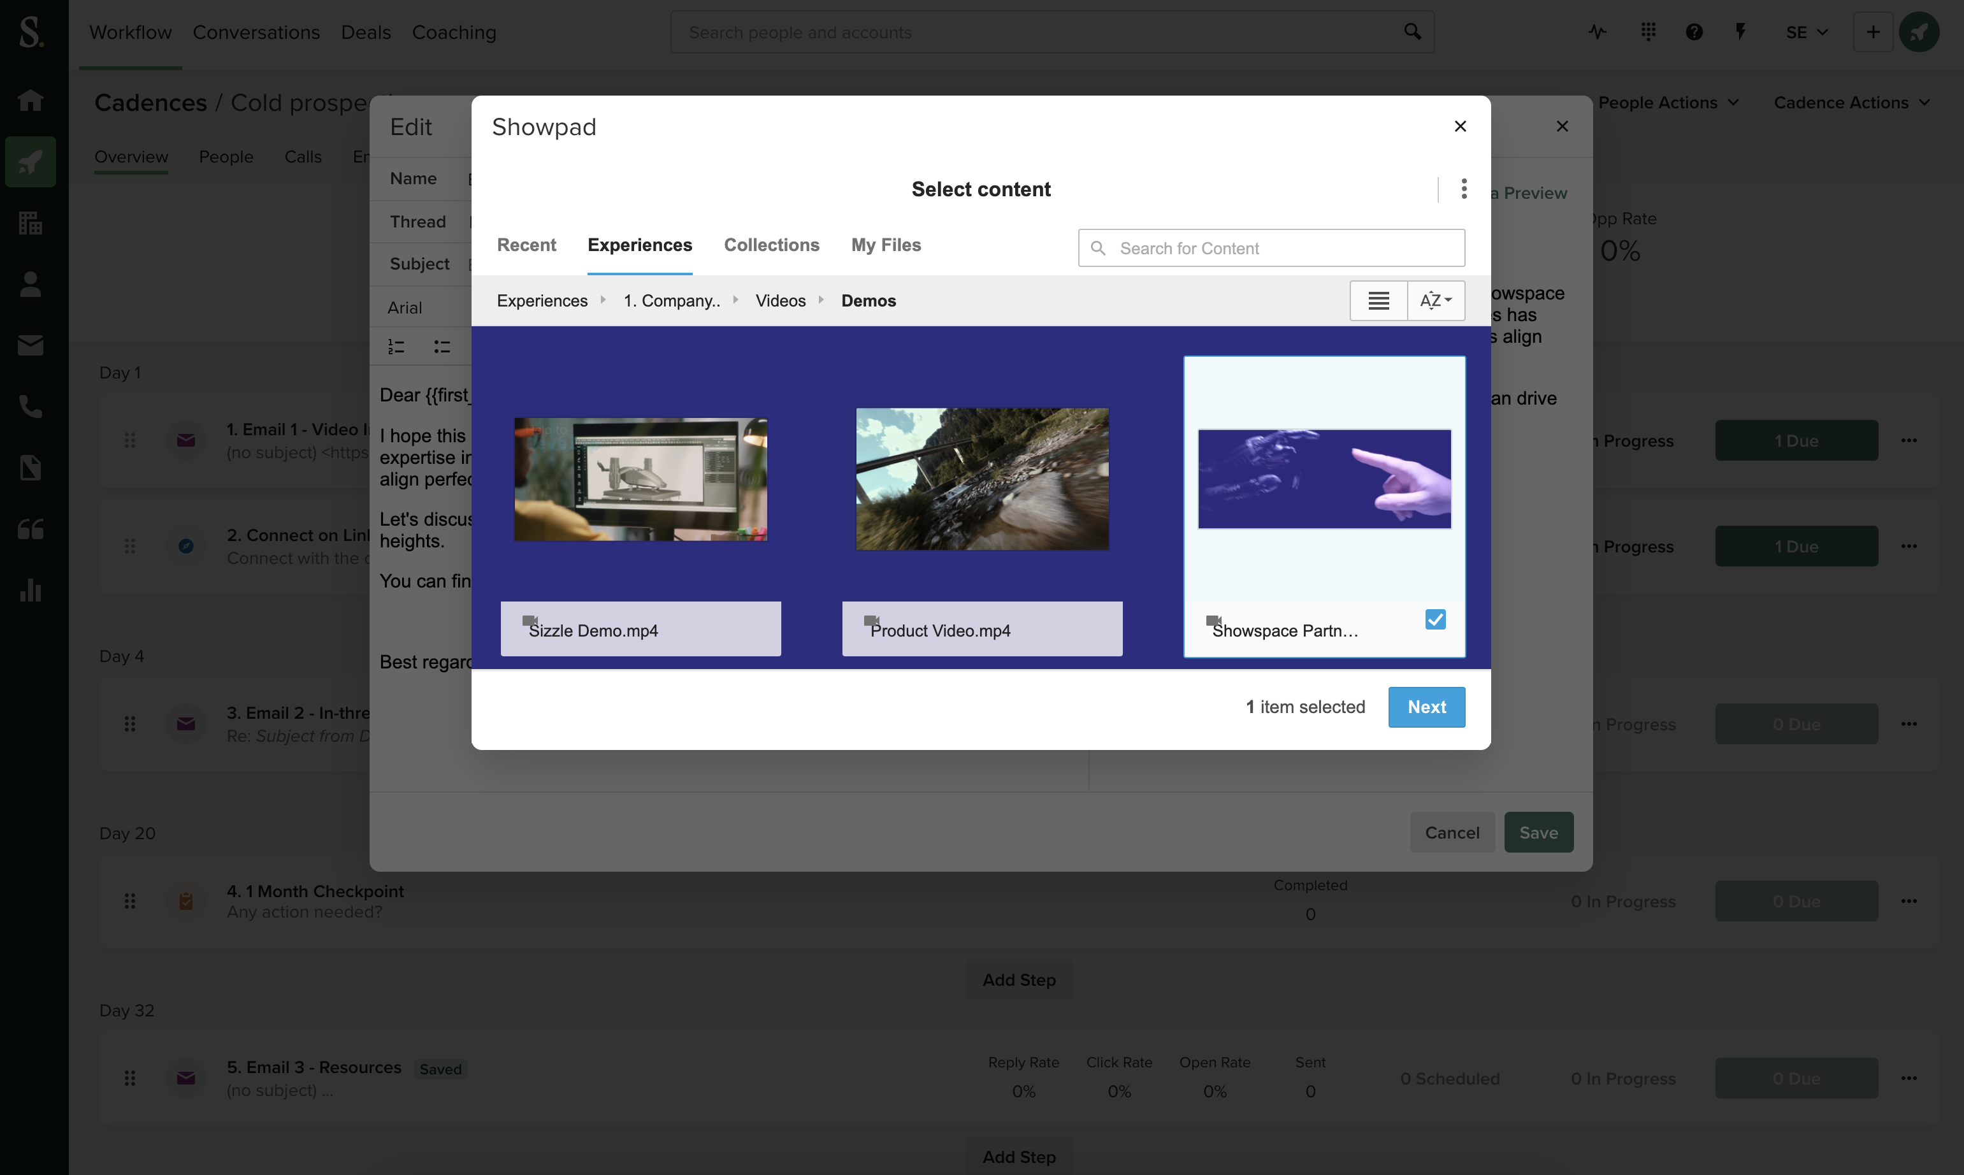
Task: Open the cadence People tab
Action: (226, 157)
